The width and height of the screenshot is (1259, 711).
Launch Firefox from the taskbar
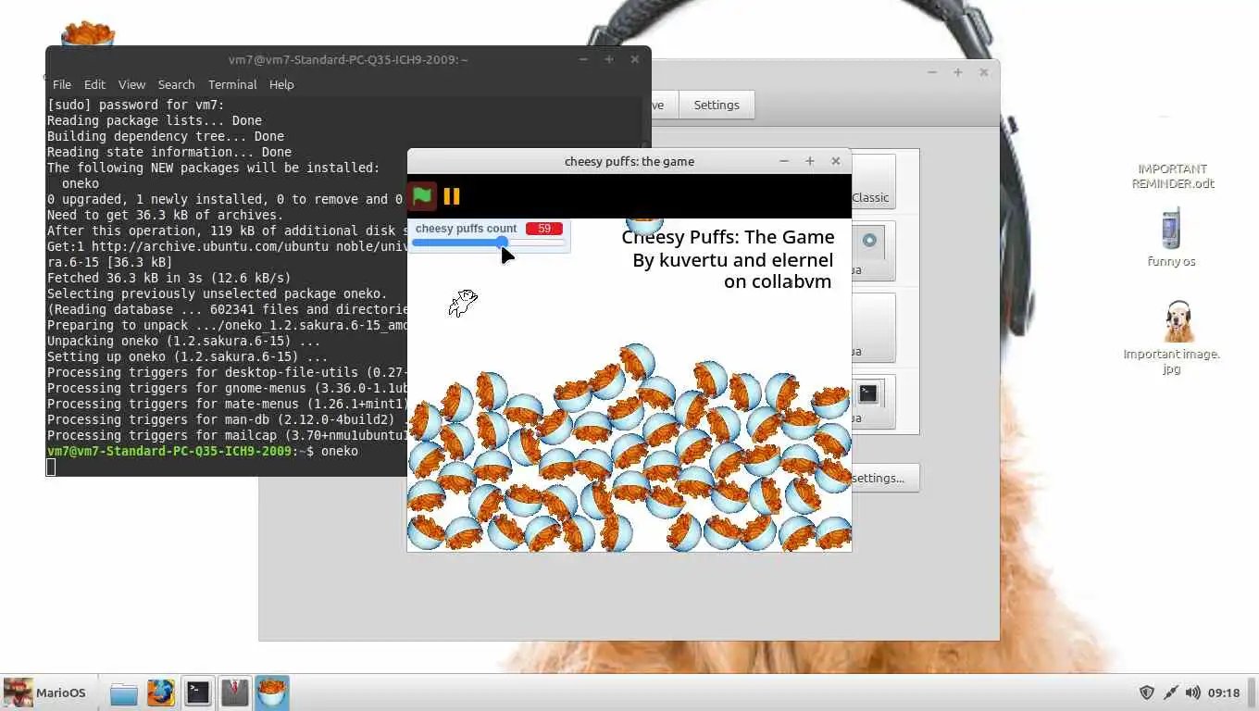[160, 692]
